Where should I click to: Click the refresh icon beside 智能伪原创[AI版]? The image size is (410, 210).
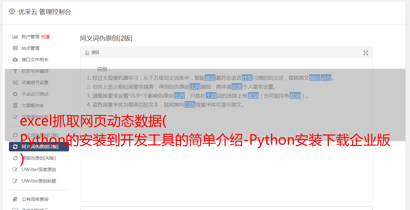tap(15, 158)
